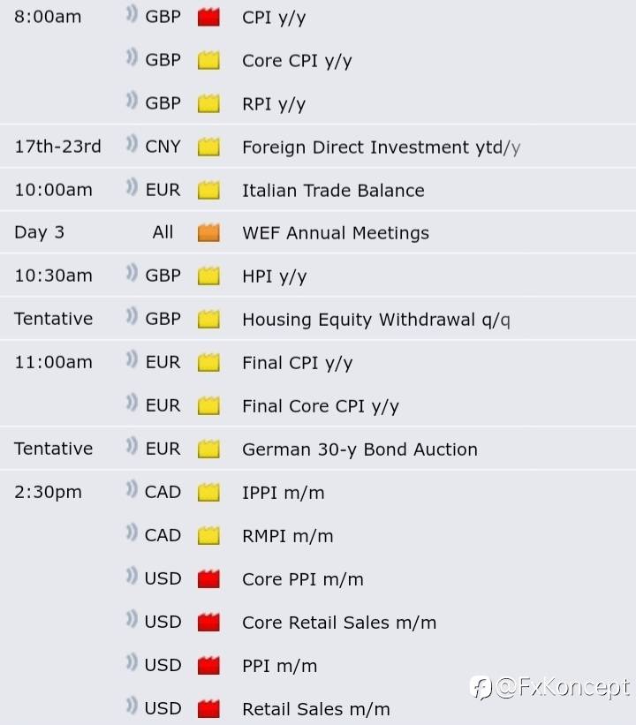This screenshot has height=725, width=636.
Task: Click the 2:30pm time cell
Action: [x=48, y=492]
